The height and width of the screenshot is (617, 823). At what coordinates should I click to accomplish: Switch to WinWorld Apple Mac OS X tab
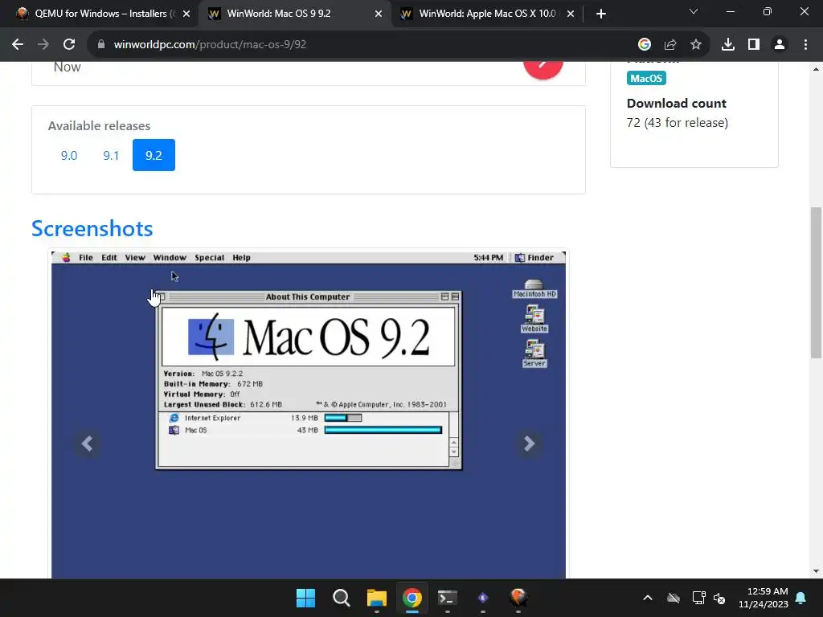click(486, 14)
